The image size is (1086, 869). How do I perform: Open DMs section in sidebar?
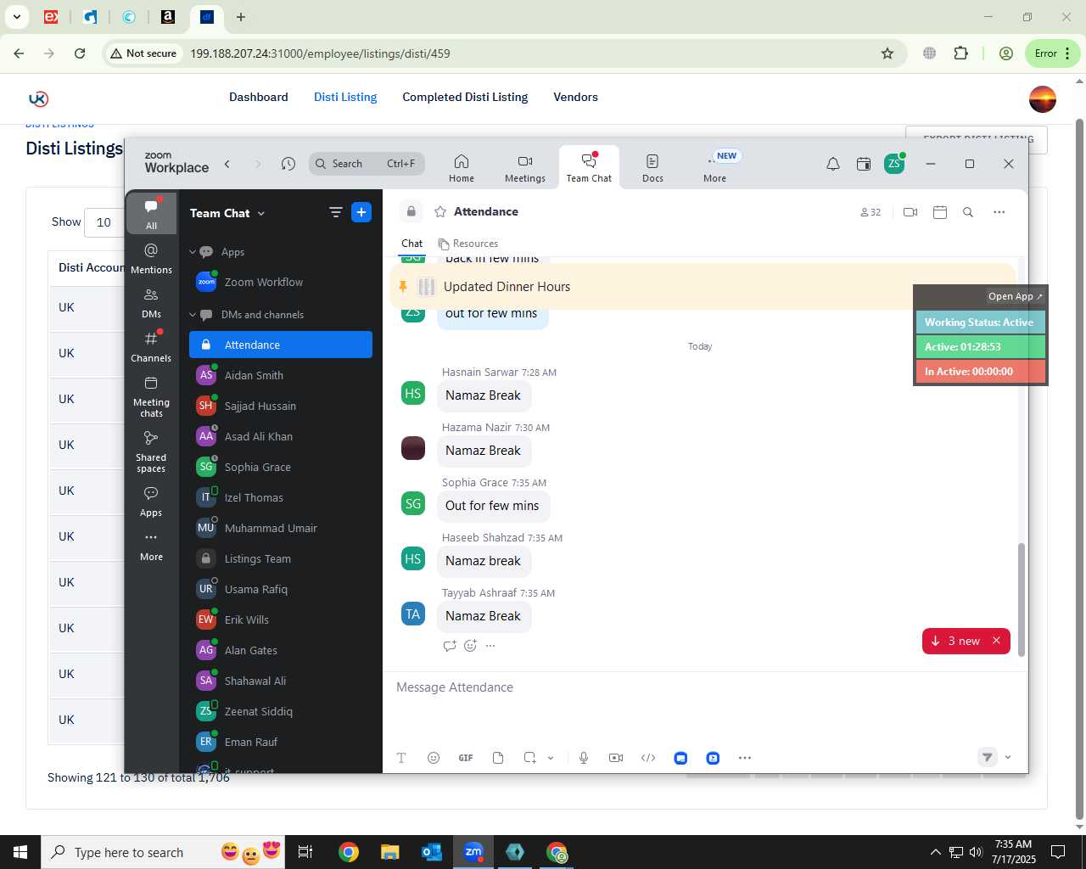pyautogui.click(x=152, y=302)
